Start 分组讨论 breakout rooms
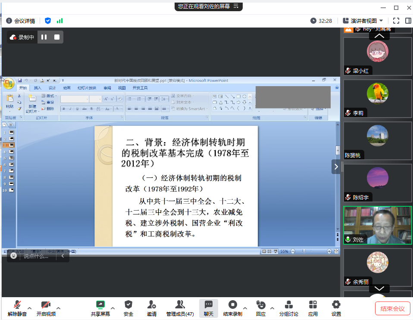This screenshot has height=320, width=413. [288, 308]
